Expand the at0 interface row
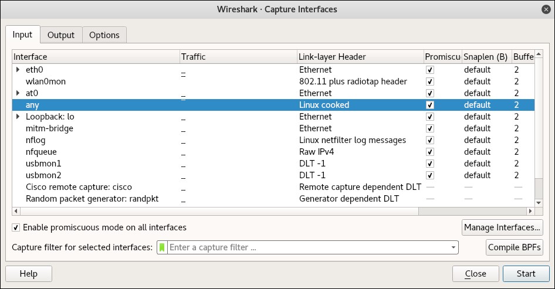This screenshot has width=555, height=289. [18, 93]
